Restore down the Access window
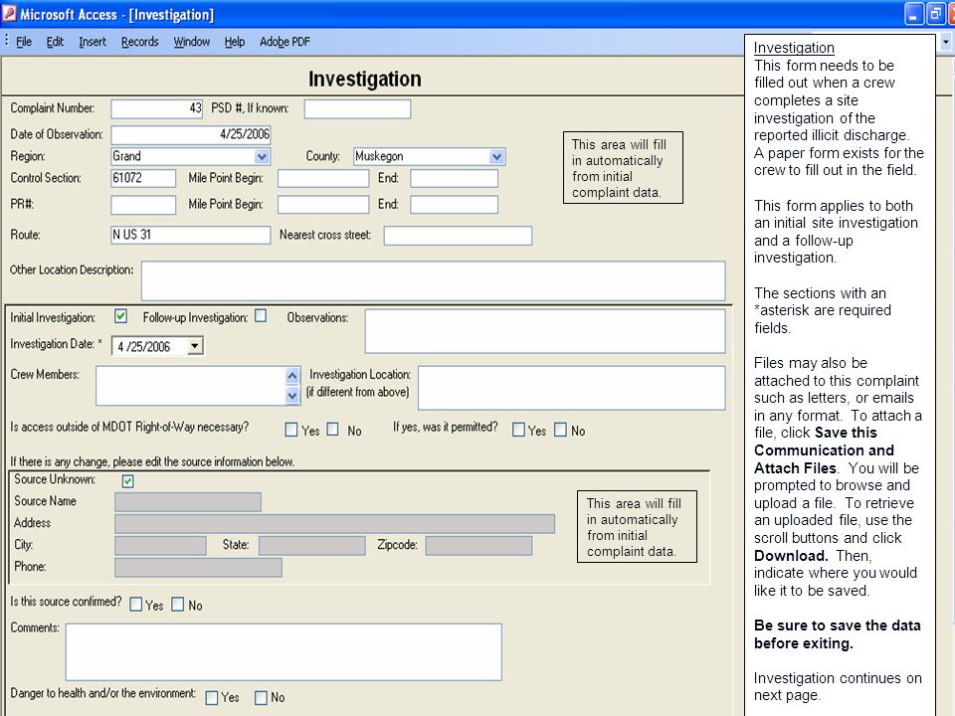The image size is (955, 716). pos(935,14)
